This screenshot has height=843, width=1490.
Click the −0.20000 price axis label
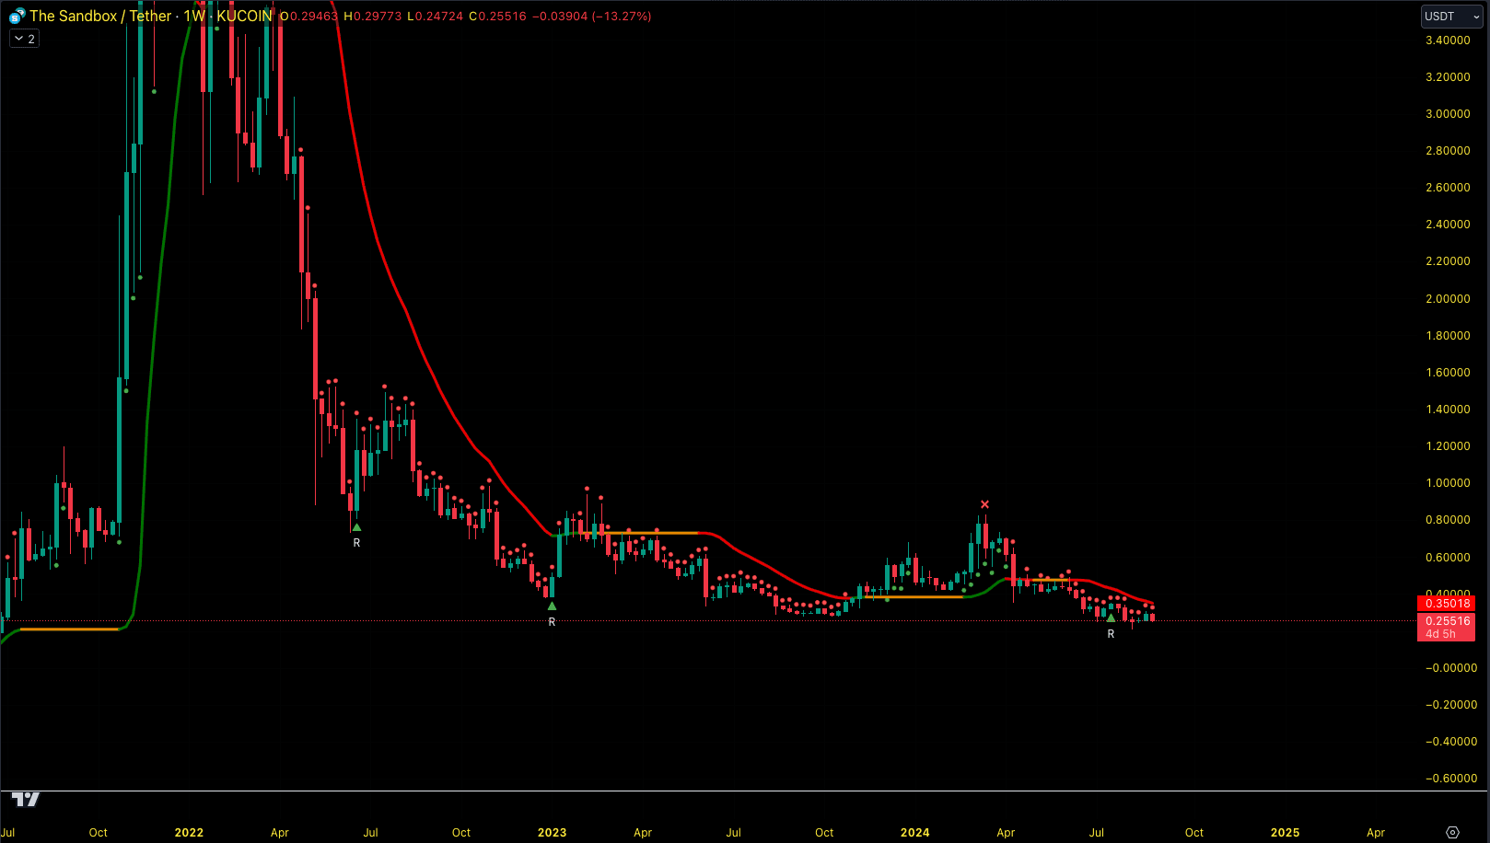click(1450, 705)
